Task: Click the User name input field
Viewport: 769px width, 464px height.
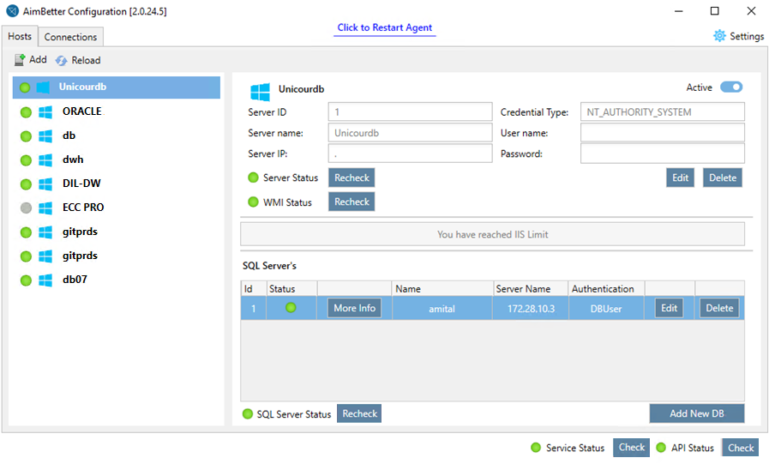Action: [x=663, y=133]
